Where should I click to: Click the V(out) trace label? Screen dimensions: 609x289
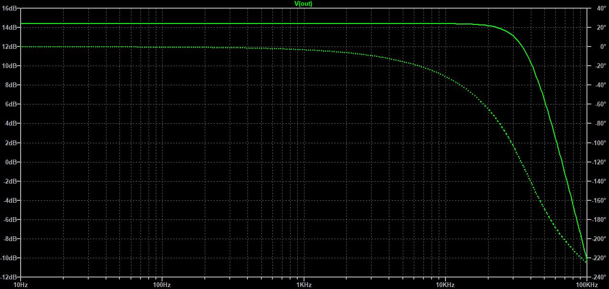click(303, 3)
